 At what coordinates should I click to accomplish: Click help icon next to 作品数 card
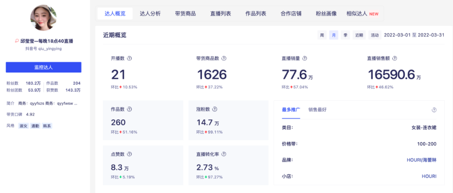(130, 109)
